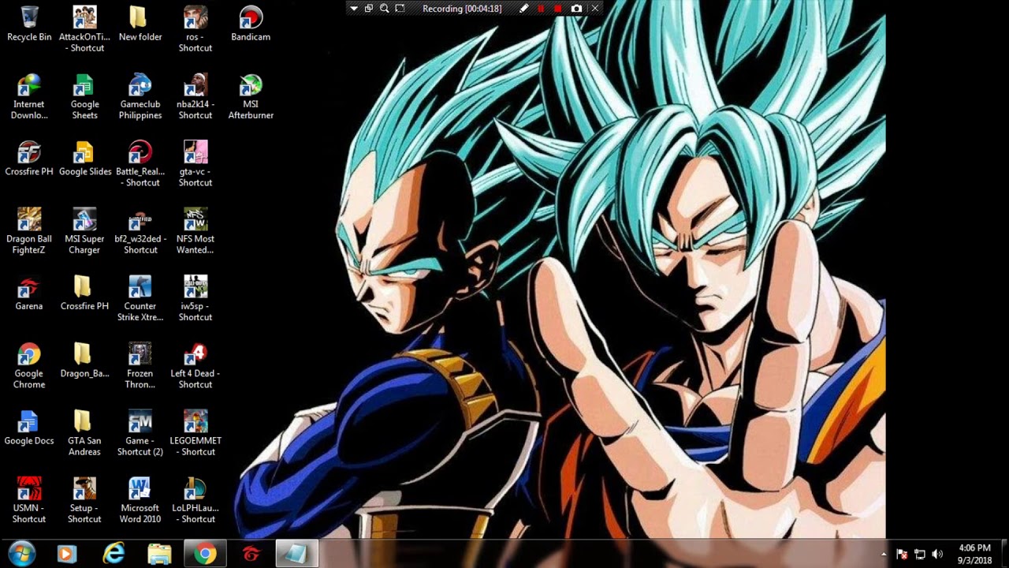1009x568 pixels.
Task: Select the GTA San Andreas folder
Action: coord(84,432)
